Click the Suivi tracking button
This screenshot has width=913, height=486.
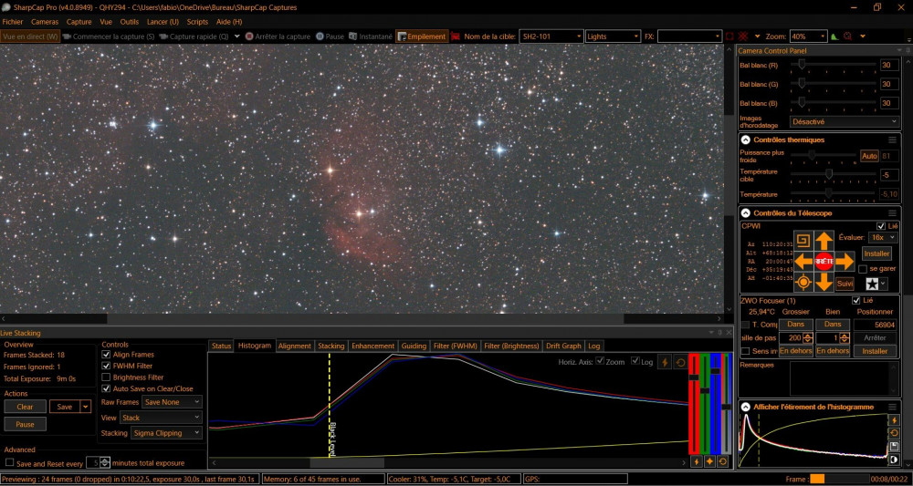point(845,284)
